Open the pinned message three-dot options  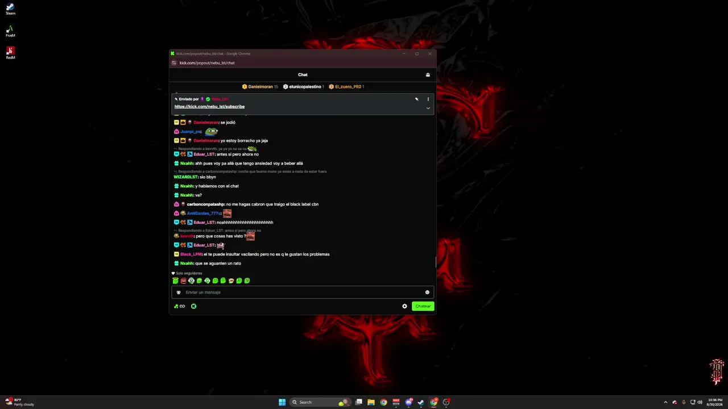(428, 99)
